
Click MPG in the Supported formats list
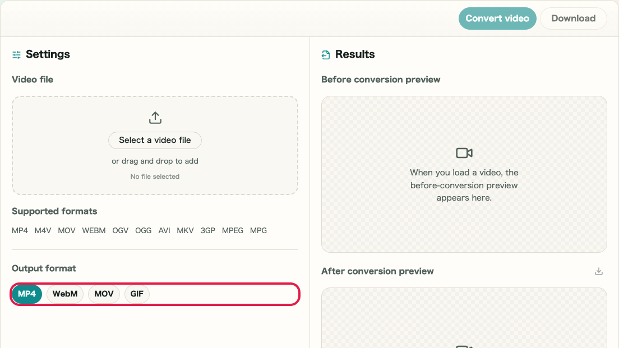tap(258, 230)
